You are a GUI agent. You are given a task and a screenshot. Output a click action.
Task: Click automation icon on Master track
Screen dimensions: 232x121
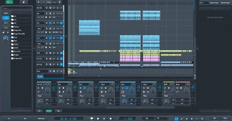pyautogui.click(x=58, y=71)
